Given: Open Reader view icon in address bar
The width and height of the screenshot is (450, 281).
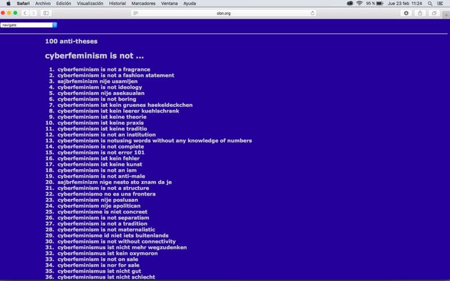Looking at the screenshot, I should coord(136,13).
